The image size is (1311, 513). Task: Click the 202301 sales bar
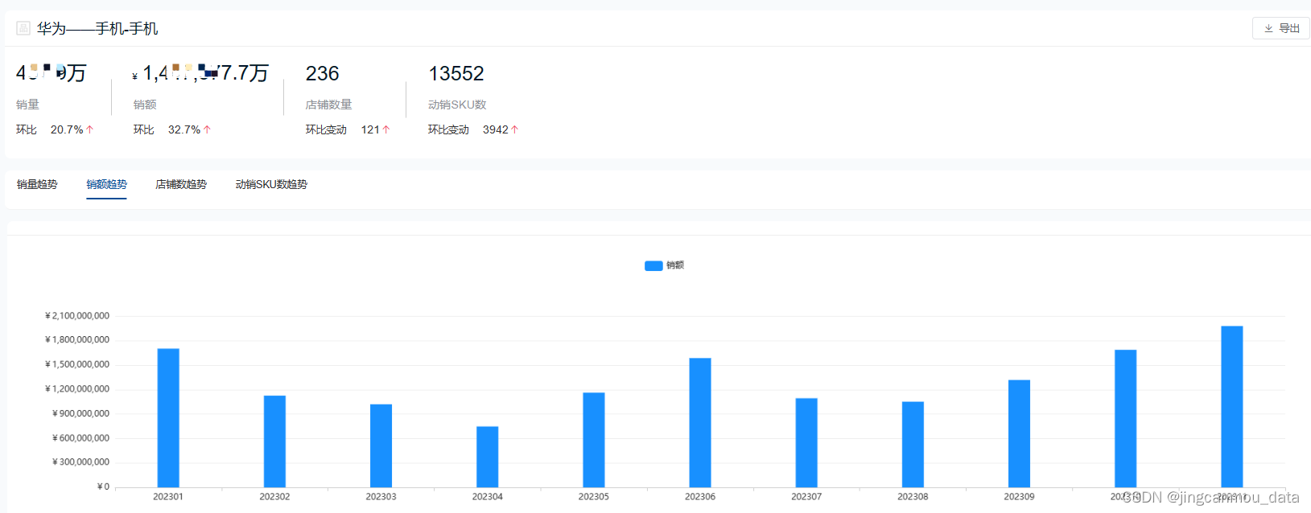pos(168,417)
